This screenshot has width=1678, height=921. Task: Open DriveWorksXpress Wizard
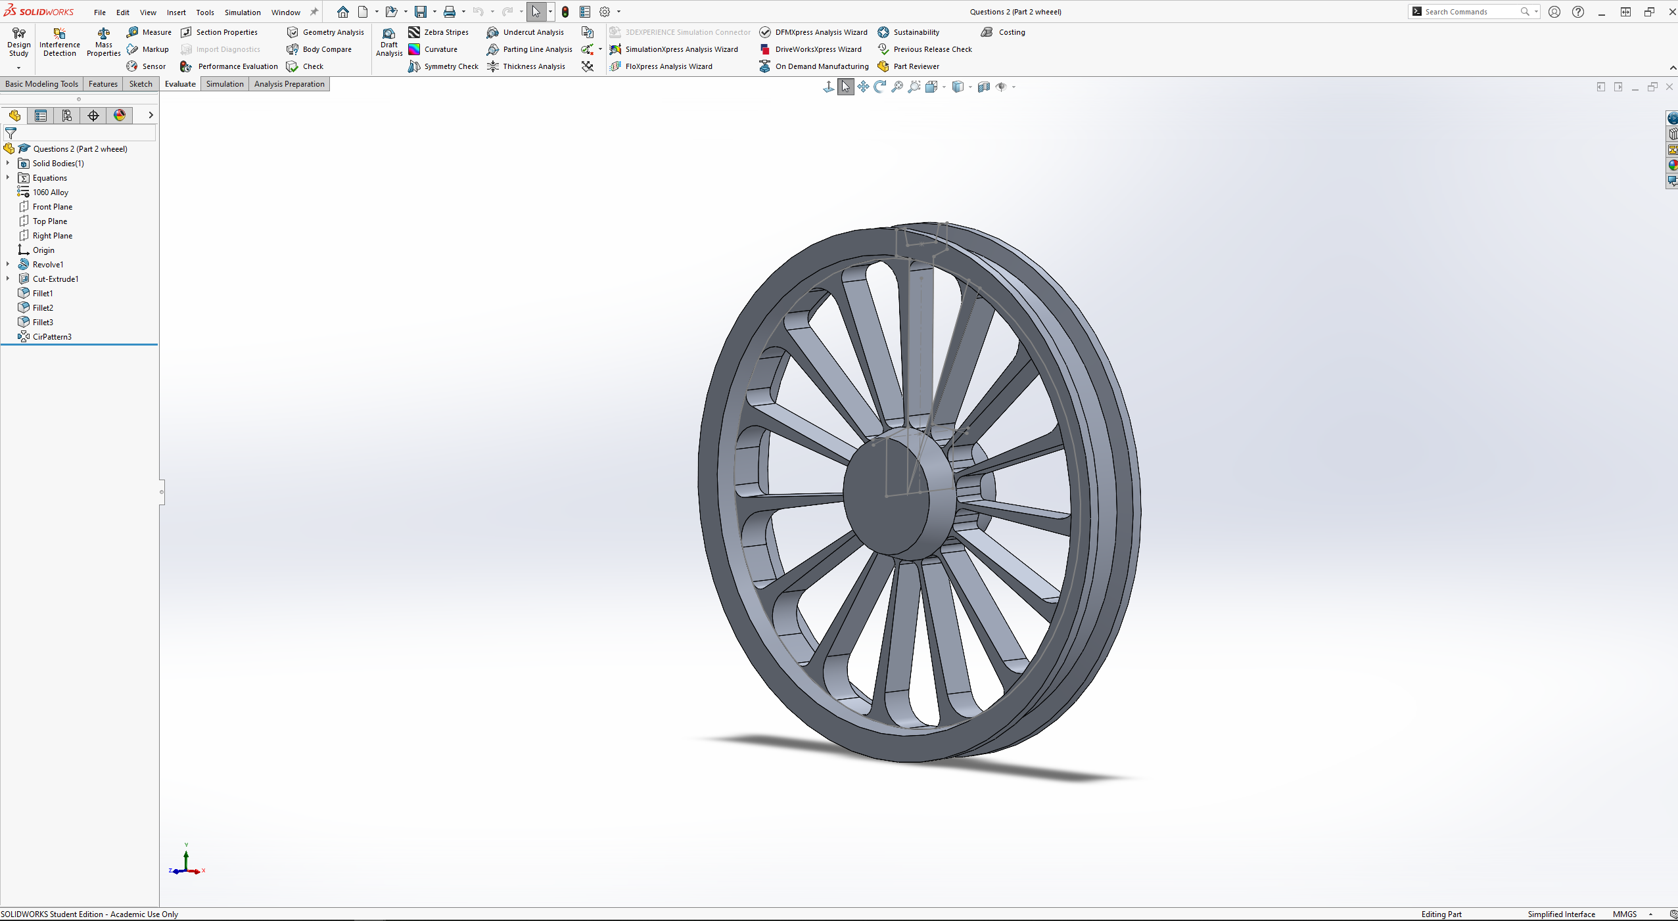point(810,49)
